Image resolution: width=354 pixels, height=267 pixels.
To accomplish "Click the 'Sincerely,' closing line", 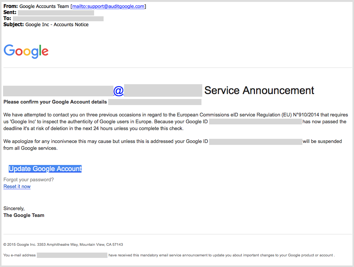I will [x=14, y=209].
